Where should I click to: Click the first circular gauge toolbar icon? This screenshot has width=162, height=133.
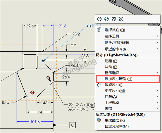[x=100, y=19]
